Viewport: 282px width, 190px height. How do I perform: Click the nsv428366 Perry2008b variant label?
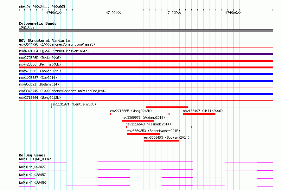[40, 64]
